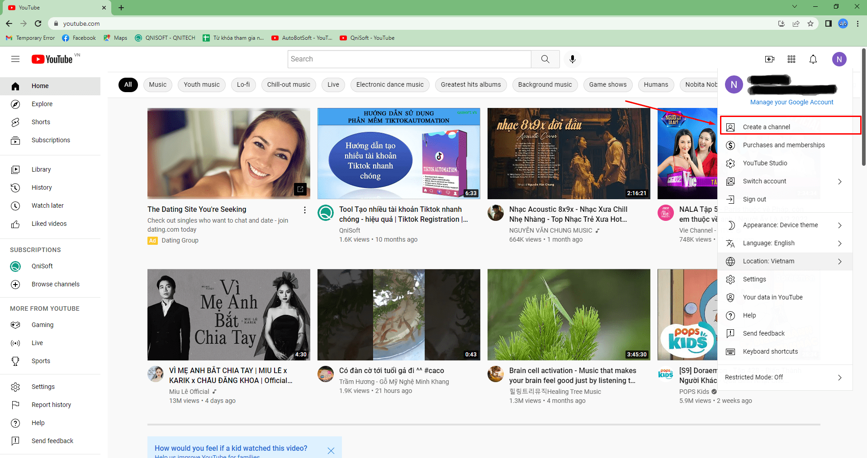Screen dimensions: 867x458
Task: Open Shorts in sidebar
Action: (50, 122)
